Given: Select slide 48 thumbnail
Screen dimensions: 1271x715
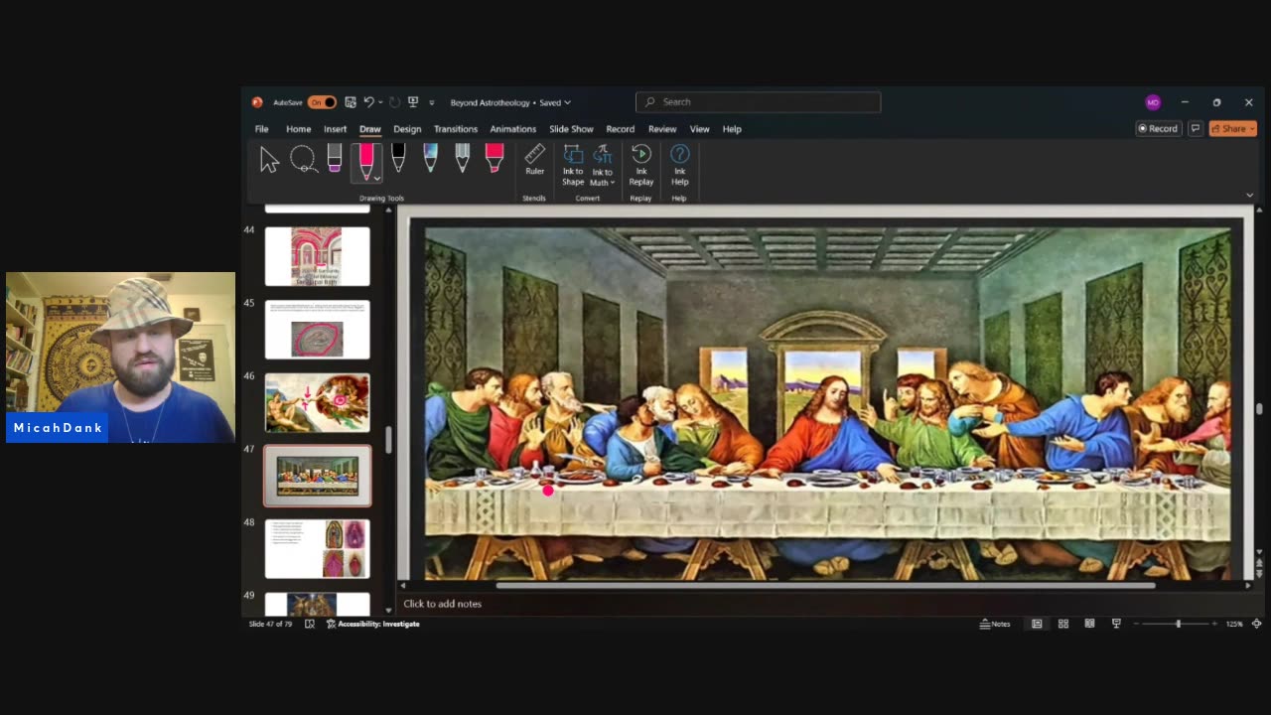Looking at the screenshot, I should pos(317,548).
